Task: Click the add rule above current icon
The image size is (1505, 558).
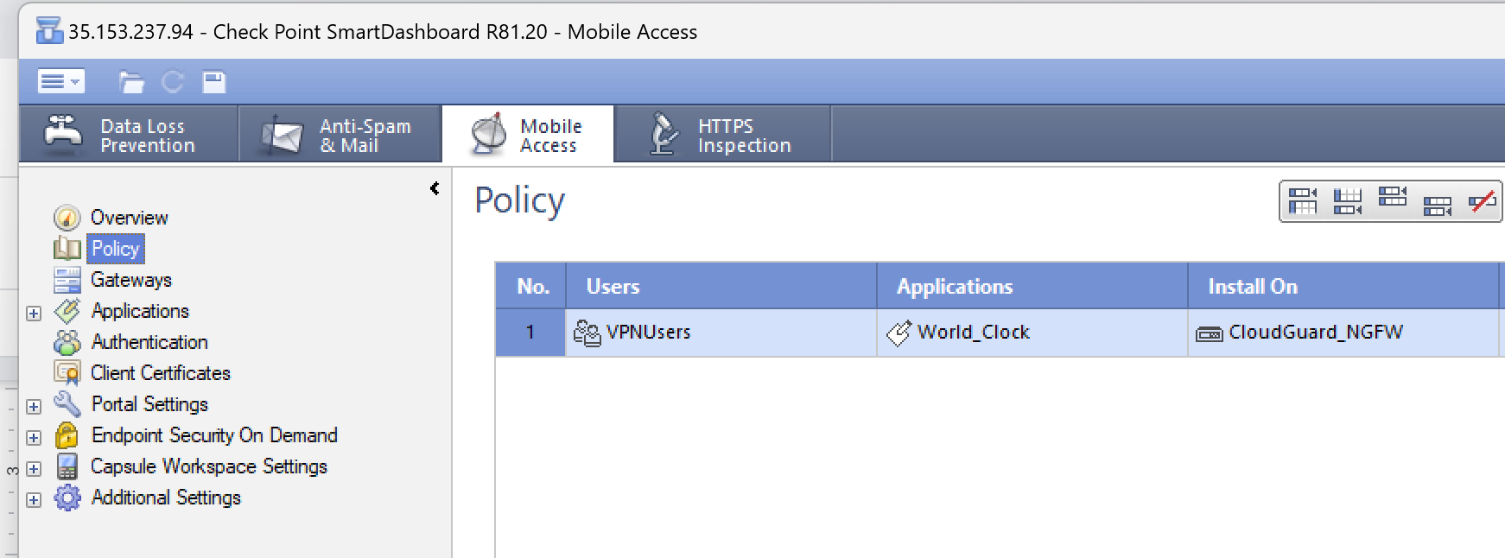Action: 1392,198
